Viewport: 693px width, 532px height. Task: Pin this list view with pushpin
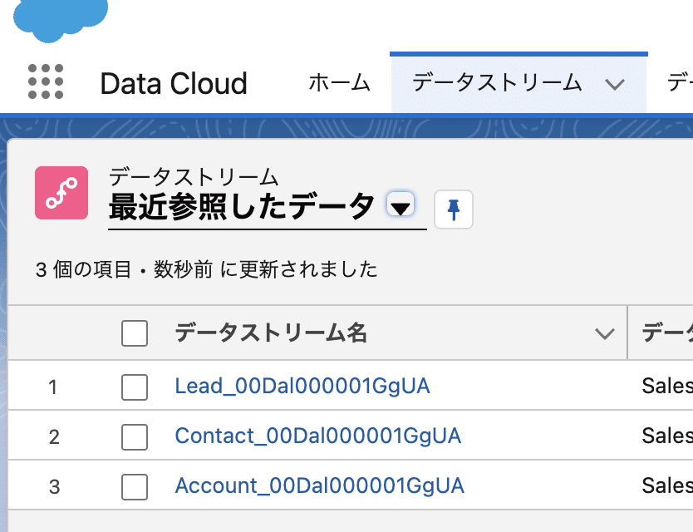[x=454, y=209]
